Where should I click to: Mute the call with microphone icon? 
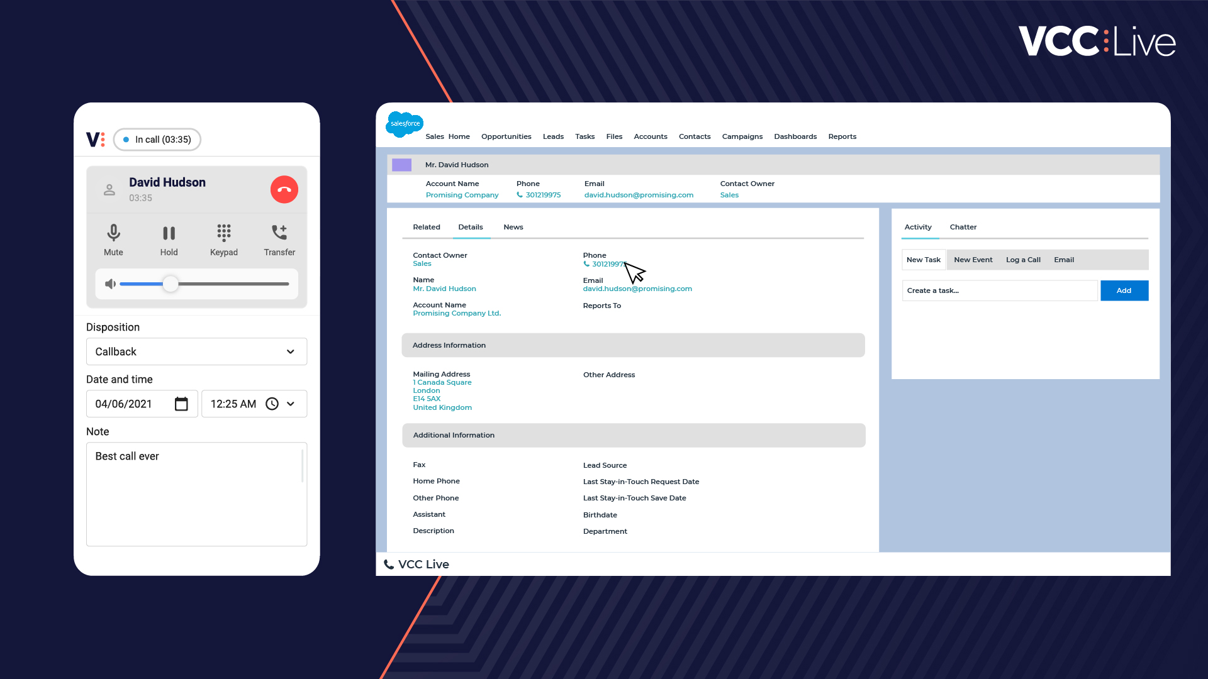pyautogui.click(x=113, y=233)
